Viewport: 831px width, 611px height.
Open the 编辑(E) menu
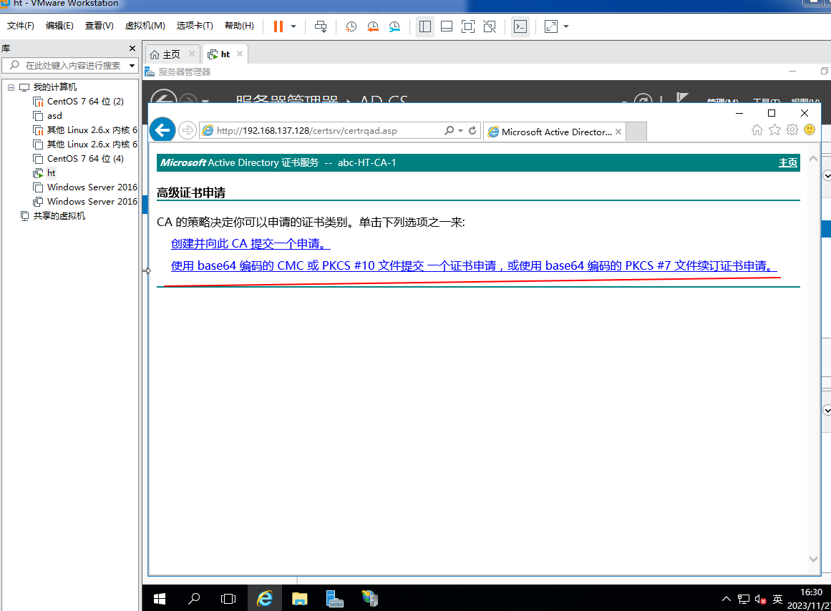pos(59,26)
